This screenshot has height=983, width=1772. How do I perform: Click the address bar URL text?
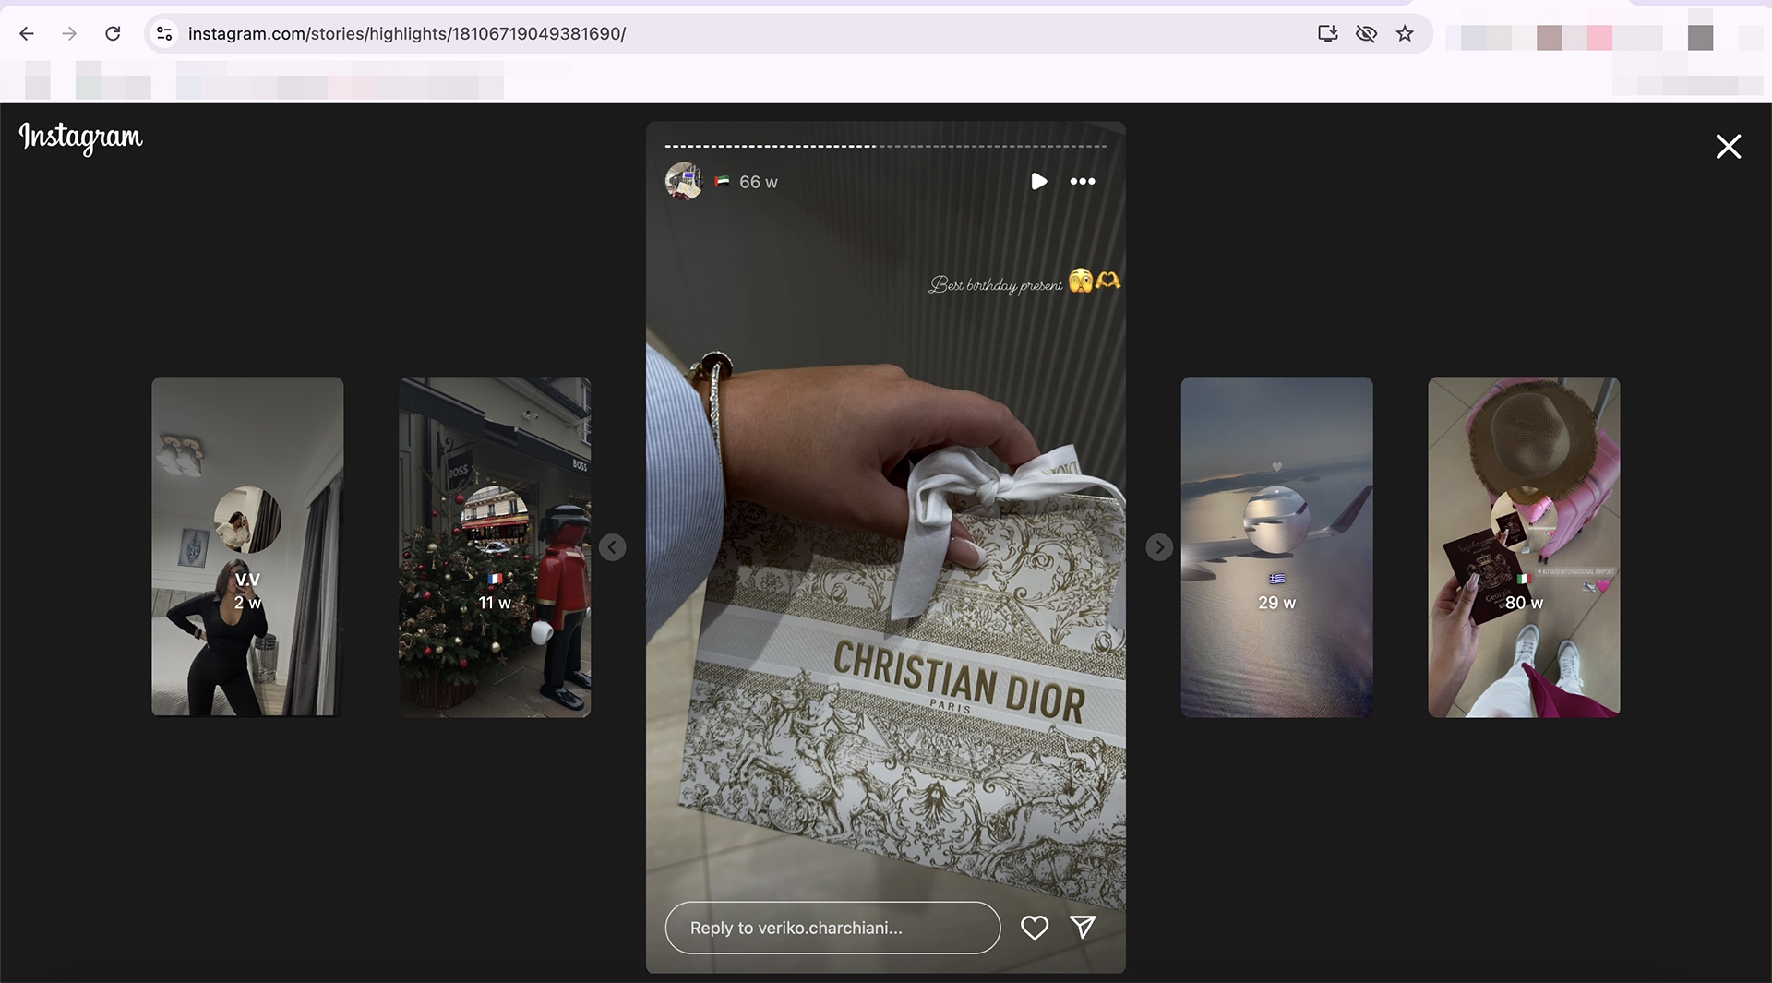[x=407, y=34]
